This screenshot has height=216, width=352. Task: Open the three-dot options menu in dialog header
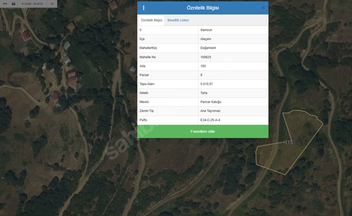coord(144,8)
